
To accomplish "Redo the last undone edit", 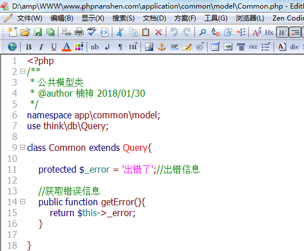I will [x=187, y=32].
